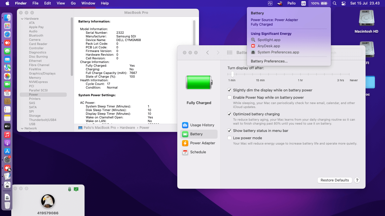Launch FaceTime from the Dock

[x=7, y=84]
